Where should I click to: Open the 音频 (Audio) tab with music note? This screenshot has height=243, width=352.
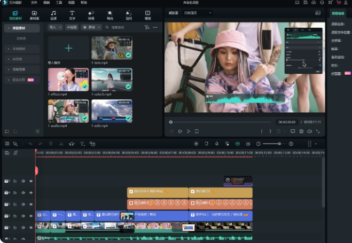coord(53,14)
